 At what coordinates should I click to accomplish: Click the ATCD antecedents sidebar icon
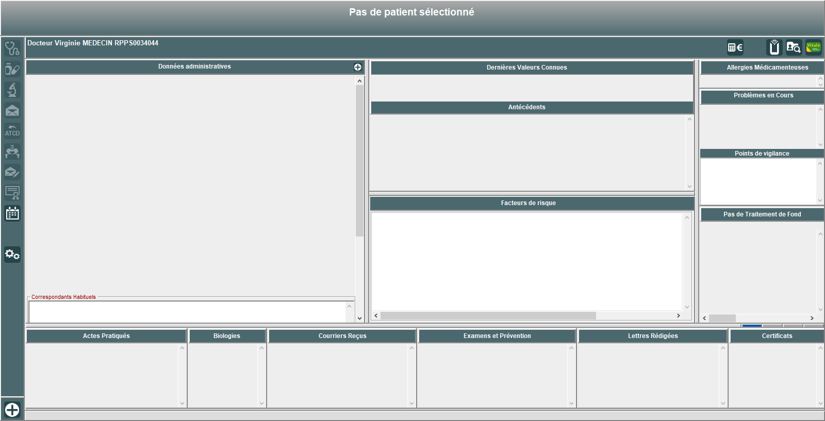coord(12,131)
